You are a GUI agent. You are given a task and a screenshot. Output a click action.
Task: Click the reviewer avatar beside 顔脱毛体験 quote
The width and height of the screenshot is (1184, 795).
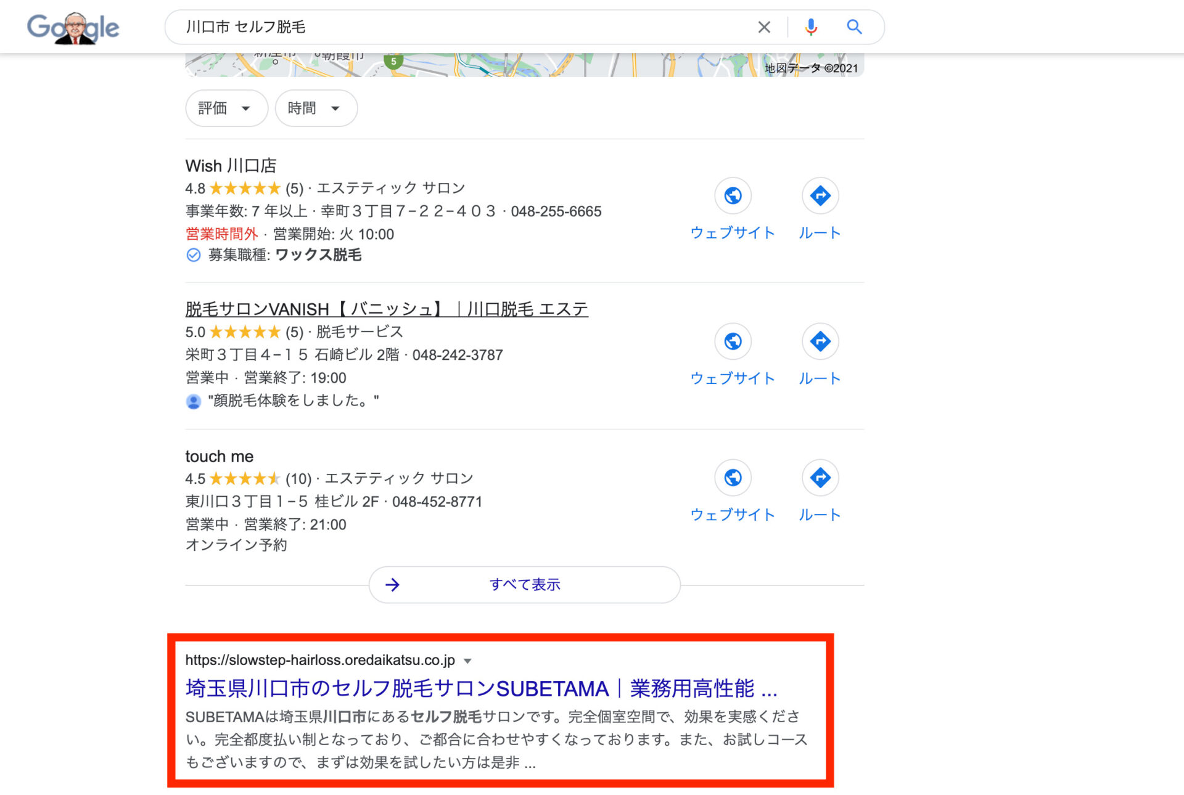(194, 402)
